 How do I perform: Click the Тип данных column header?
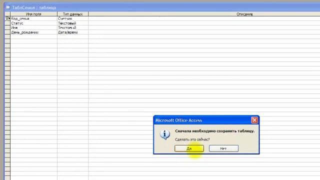(x=72, y=14)
